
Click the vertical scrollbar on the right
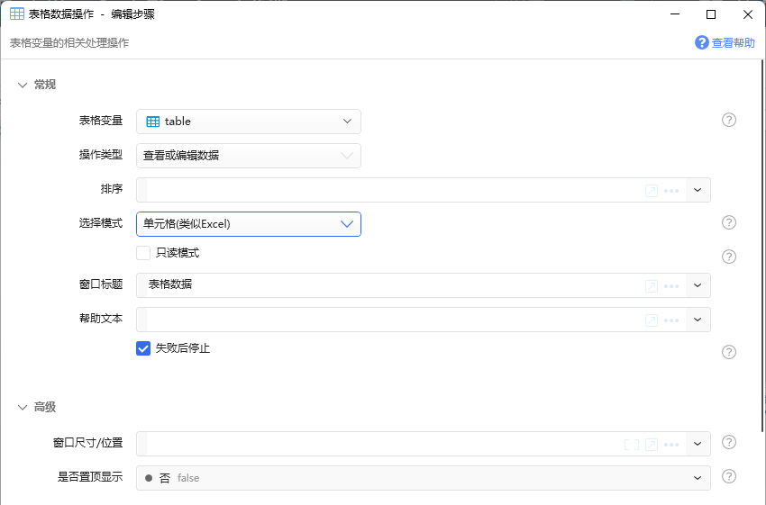pos(762,246)
